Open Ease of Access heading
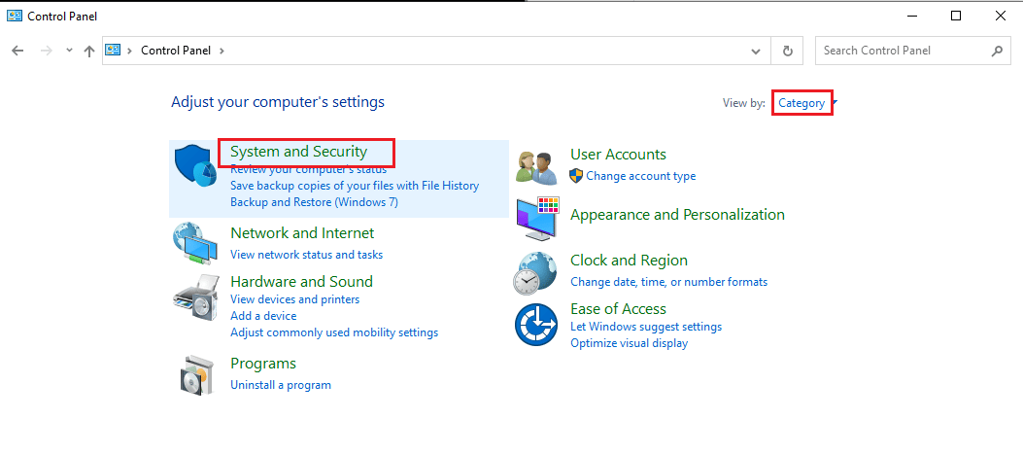Screen dimensions: 1023x454 (x=619, y=309)
